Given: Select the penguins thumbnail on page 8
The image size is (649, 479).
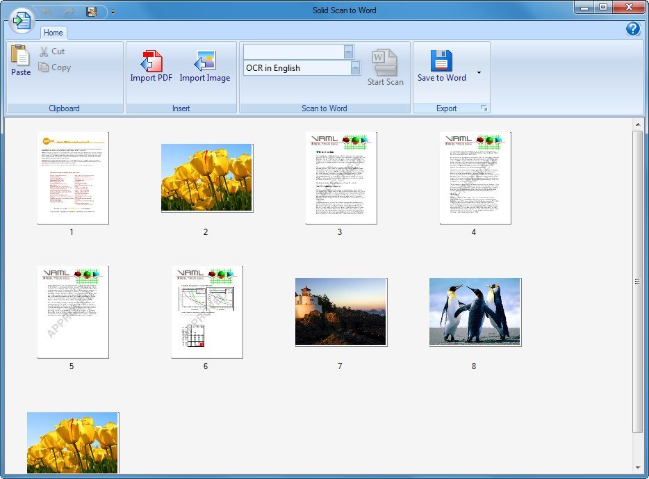Looking at the screenshot, I should [x=475, y=311].
